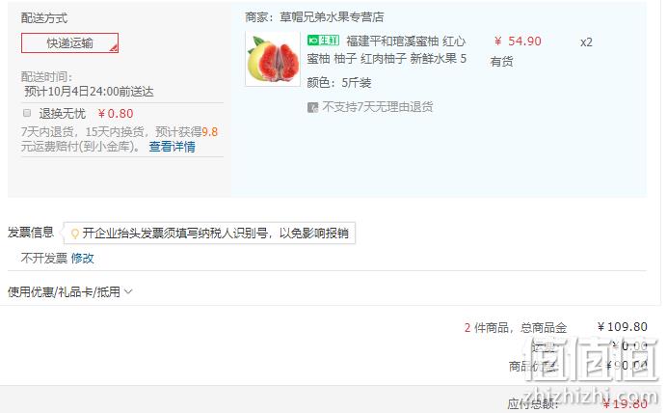Click the lightbulb tip icon in invoice notice
Screen dimensions: 667x413
[75, 234]
